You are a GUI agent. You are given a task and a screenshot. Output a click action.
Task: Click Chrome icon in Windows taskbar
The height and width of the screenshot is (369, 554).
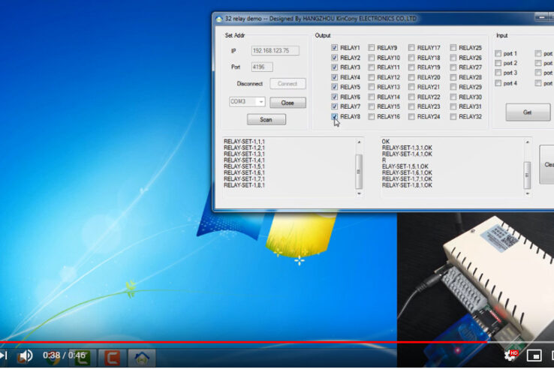pyautogui.click(x=53, y=358)
